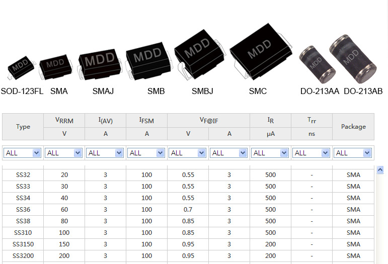Click the 60 VRRM value cell
Viewport: 388px width, 264px height.
[64, 210]
